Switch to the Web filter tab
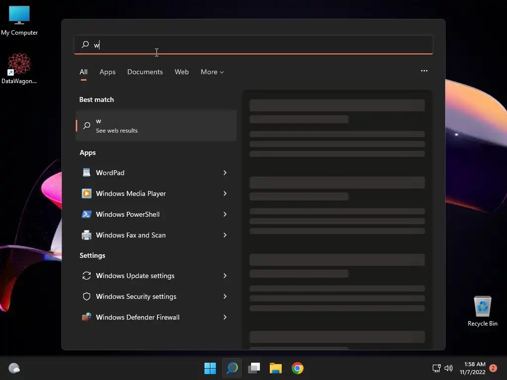 point(182,72)
